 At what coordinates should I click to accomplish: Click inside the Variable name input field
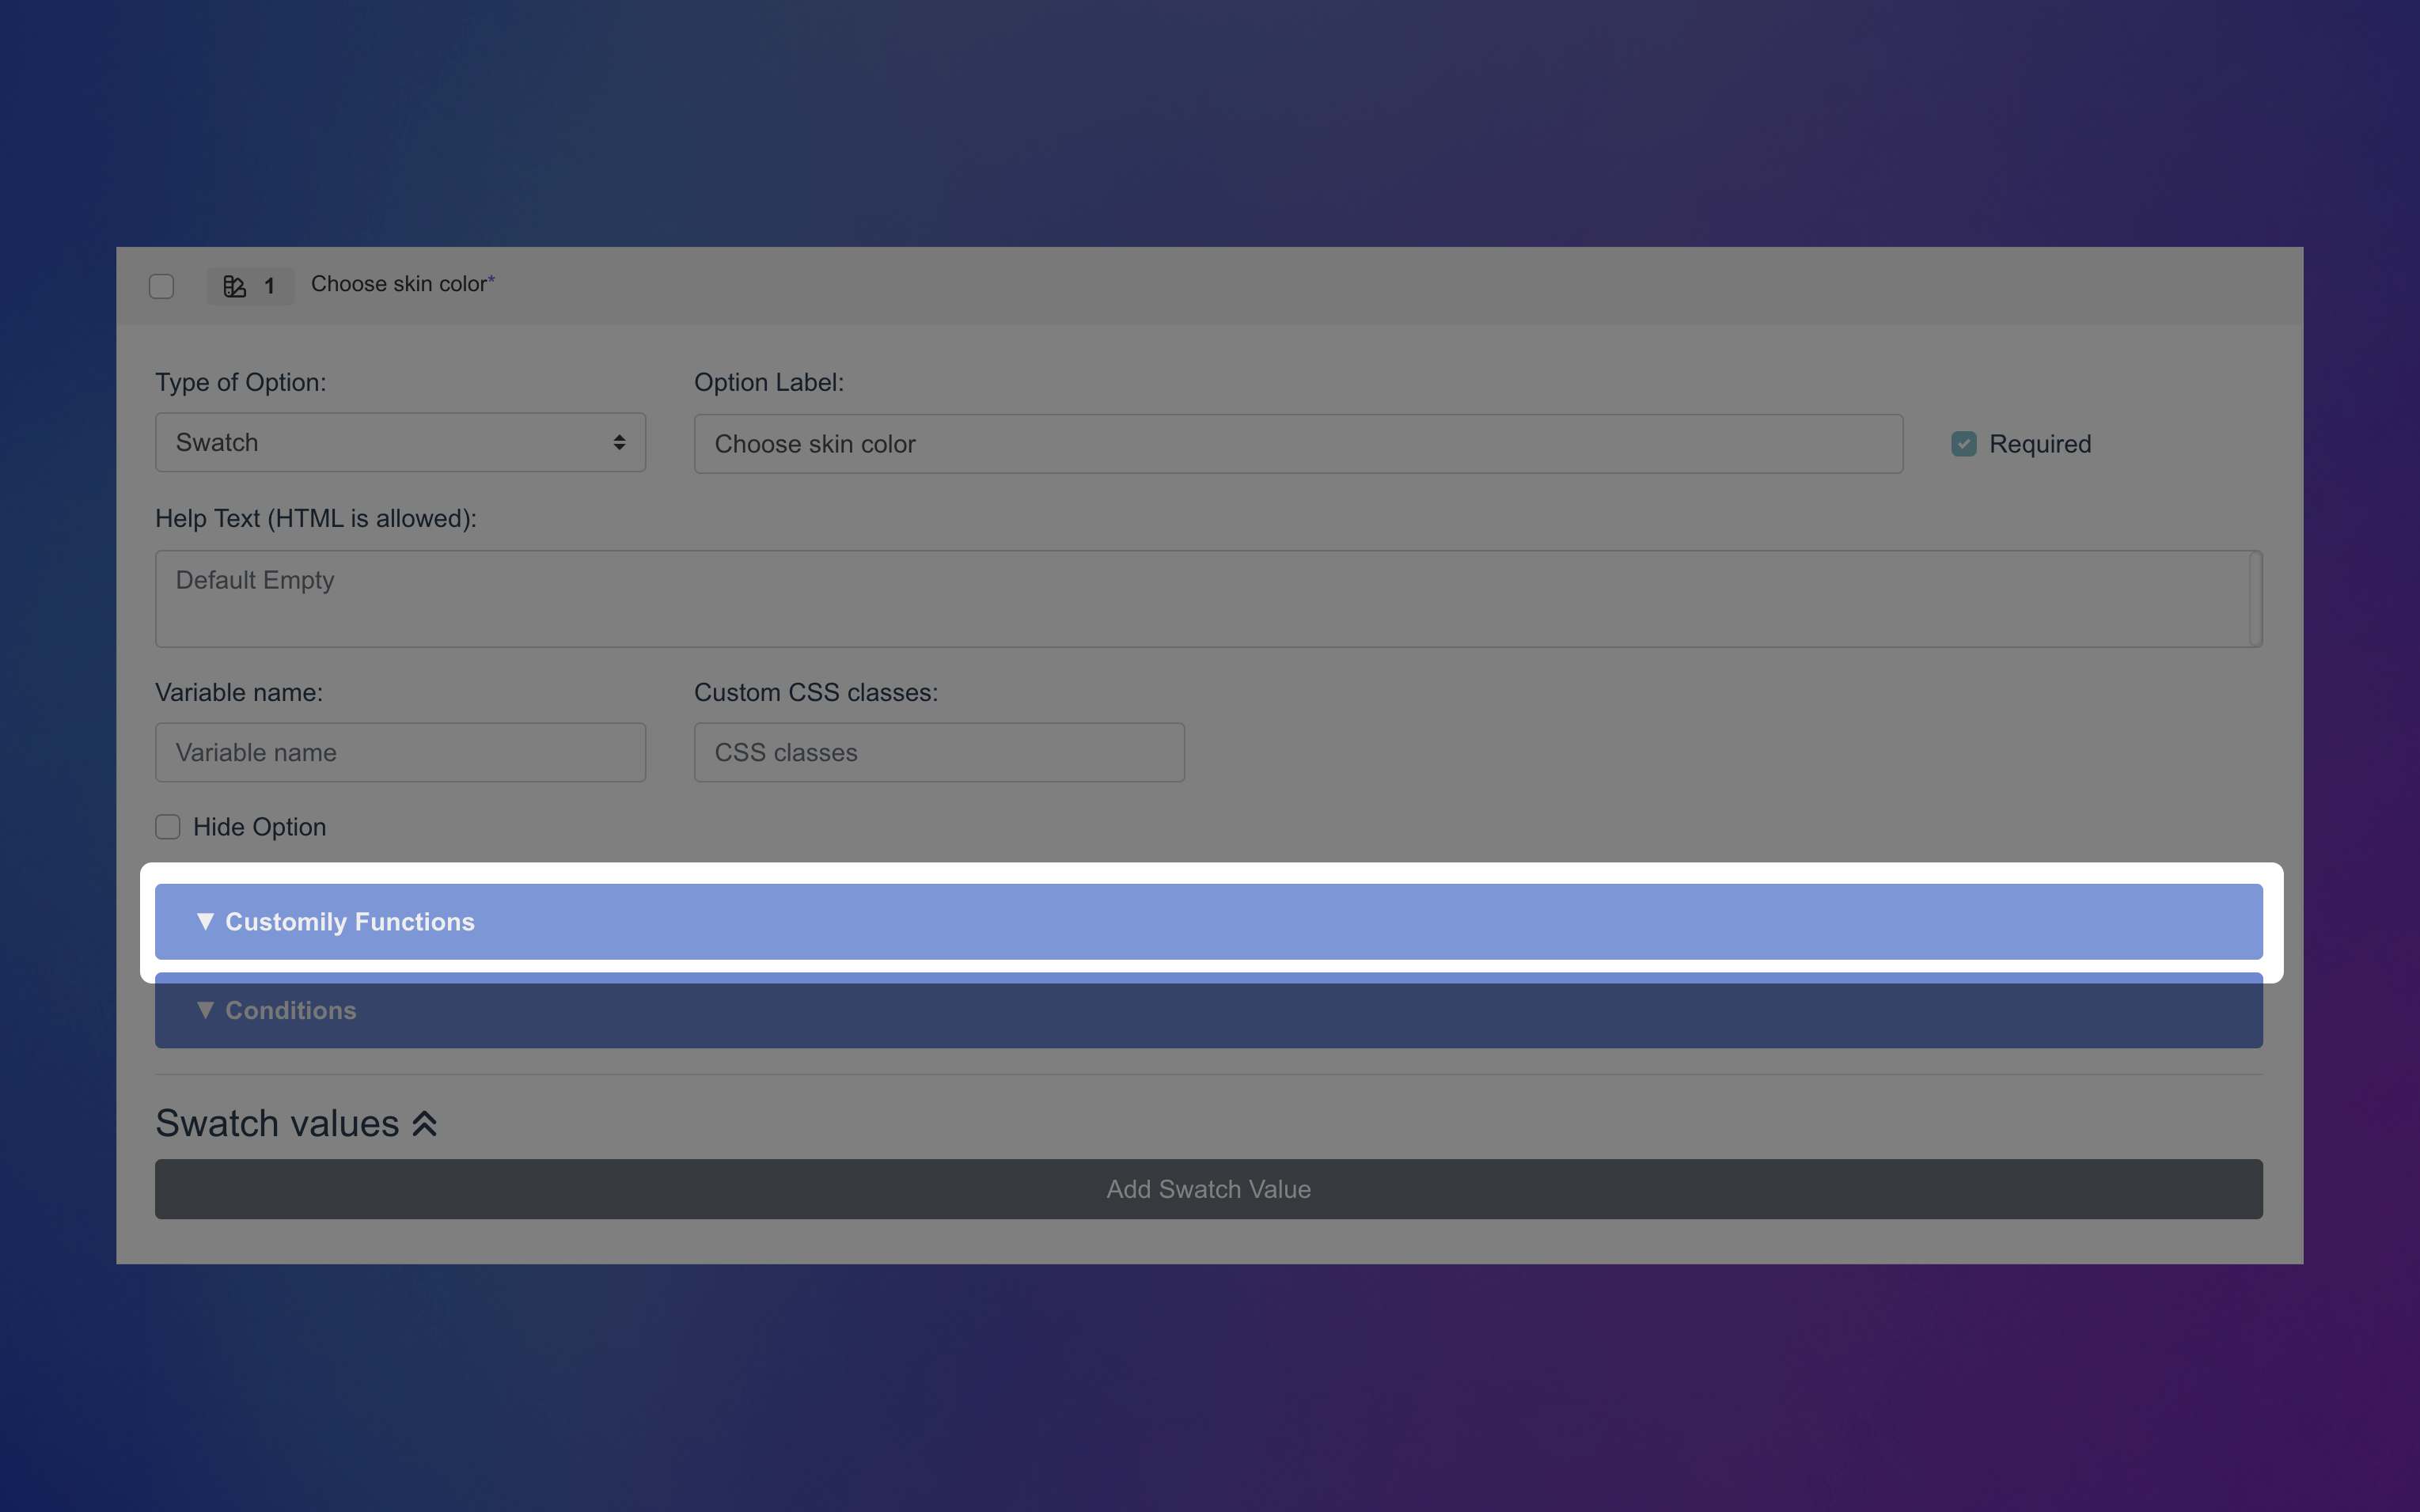[399, 752]
